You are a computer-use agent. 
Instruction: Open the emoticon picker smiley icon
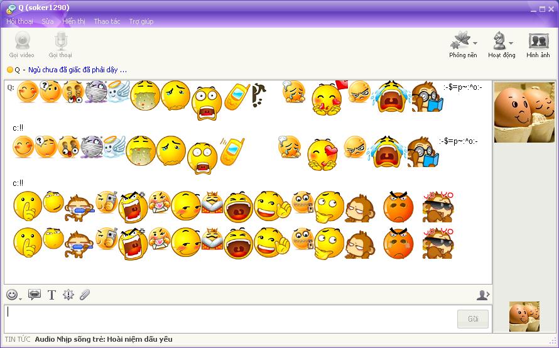point(12,295)
